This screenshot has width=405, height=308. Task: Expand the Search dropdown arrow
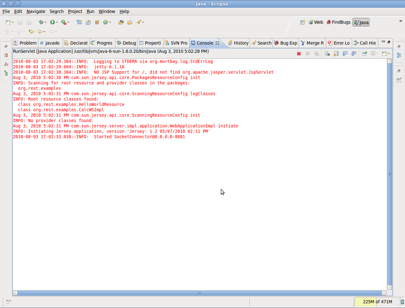(x=143, y=22)
